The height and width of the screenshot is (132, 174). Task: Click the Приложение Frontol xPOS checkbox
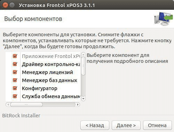(15, 56)
